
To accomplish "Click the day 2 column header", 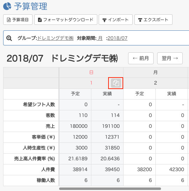I will pos(155,83).
